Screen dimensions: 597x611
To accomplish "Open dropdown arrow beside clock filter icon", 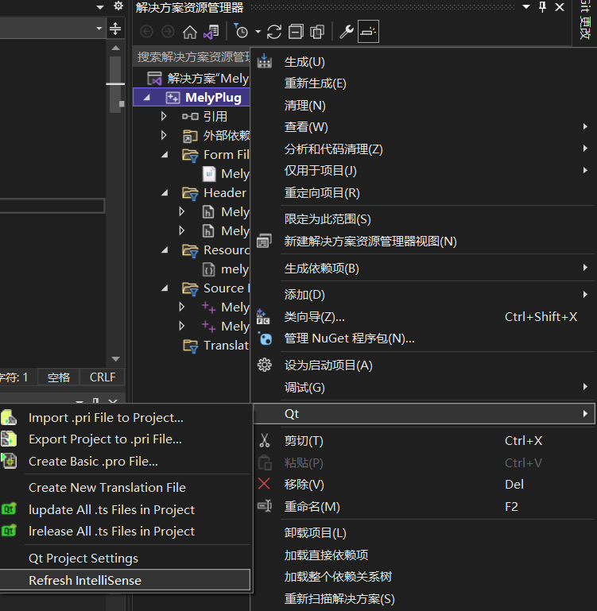I will (258, 32).
